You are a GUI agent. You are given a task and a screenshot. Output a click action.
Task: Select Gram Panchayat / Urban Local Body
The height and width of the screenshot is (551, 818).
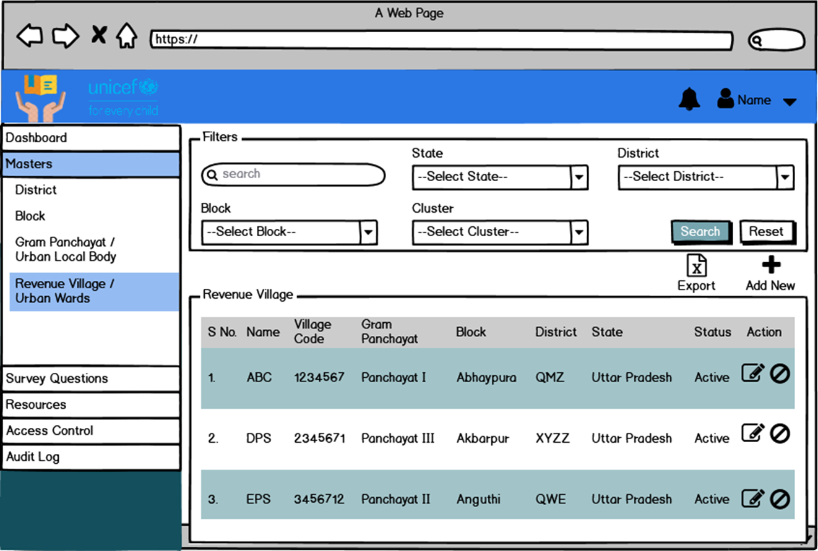tap(66, 250)
